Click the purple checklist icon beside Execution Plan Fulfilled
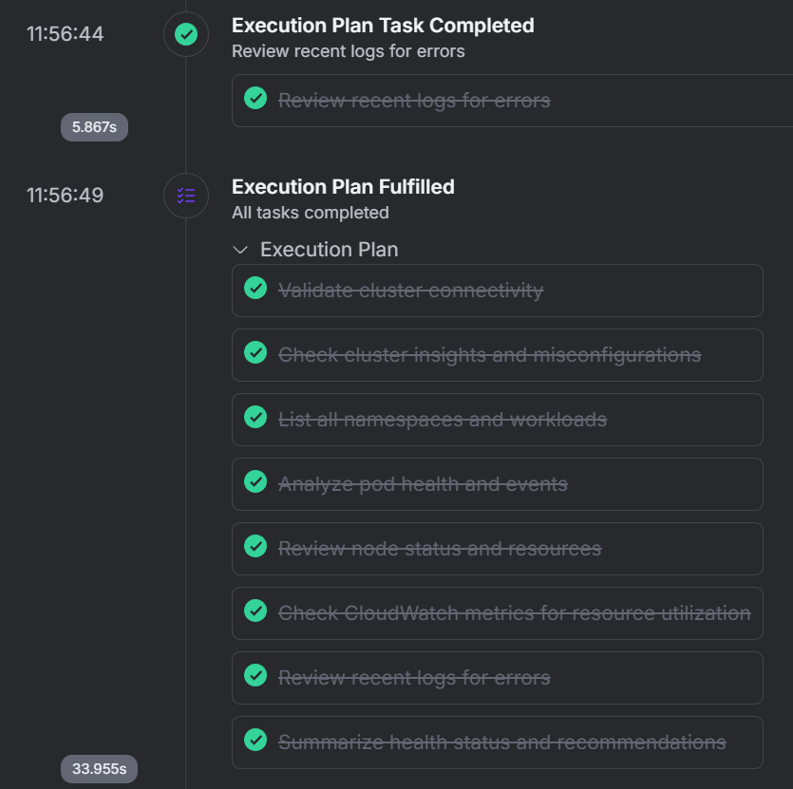This screenshot has width=793, height=789. 186,196
